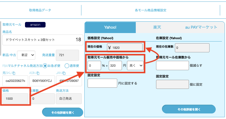Viewport: 226px width, 119px height.
Task: Open the 高く price direction dropdown
Action: pyautogui.click(x=136, y=65)
